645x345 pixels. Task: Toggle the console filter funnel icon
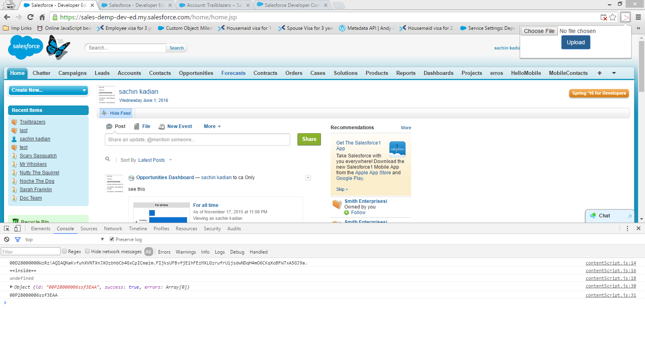click(x=18, y=239)
